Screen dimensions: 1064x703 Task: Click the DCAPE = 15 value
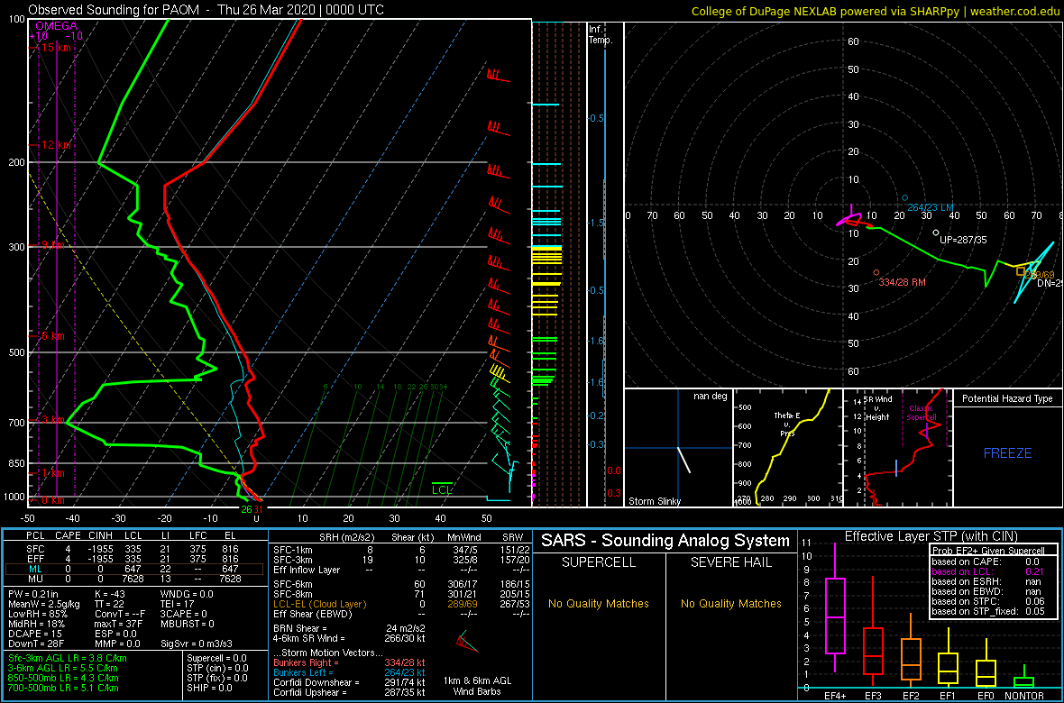point(32,635)
